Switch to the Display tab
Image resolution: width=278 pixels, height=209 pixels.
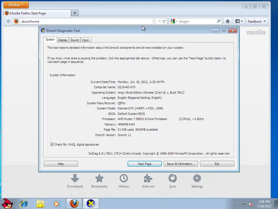(x=63, y=40)
